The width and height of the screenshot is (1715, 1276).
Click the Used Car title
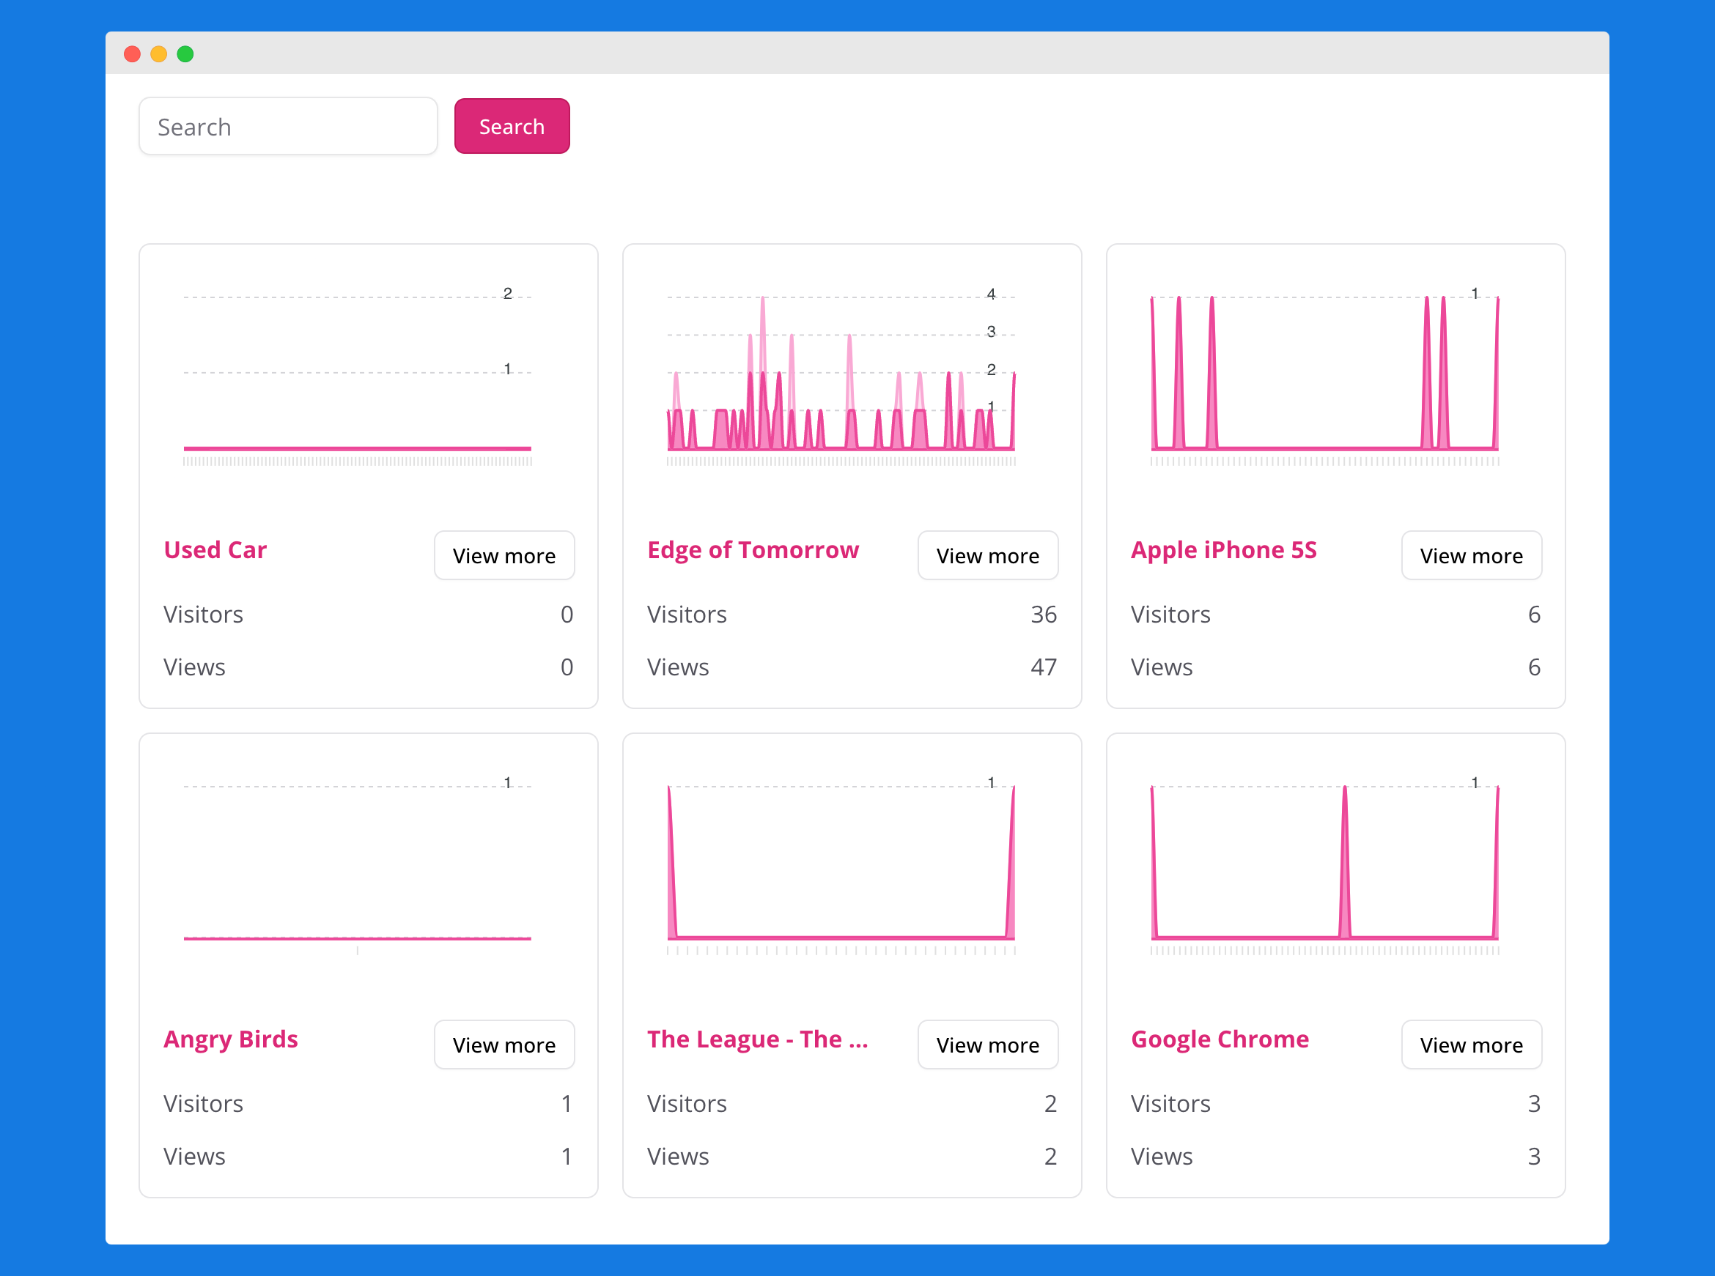point(215,550)
